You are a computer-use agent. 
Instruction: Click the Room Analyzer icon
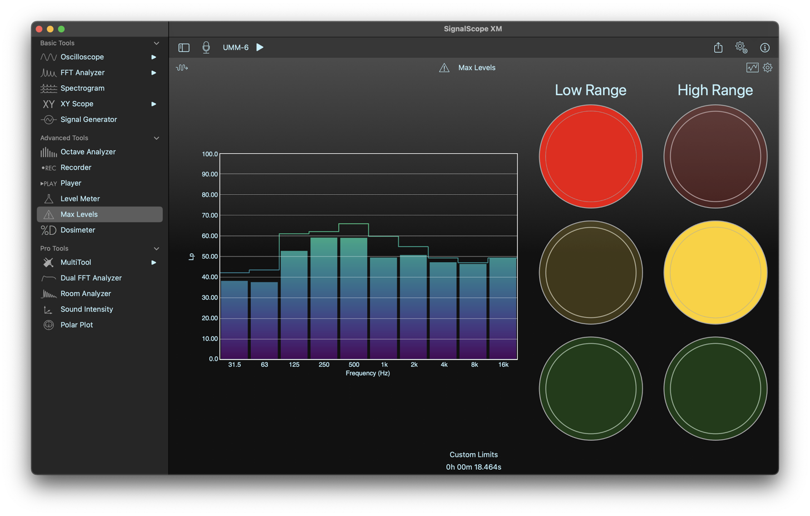point(48,293)
